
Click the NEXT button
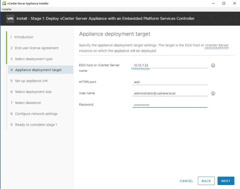(x=226, y=181)
